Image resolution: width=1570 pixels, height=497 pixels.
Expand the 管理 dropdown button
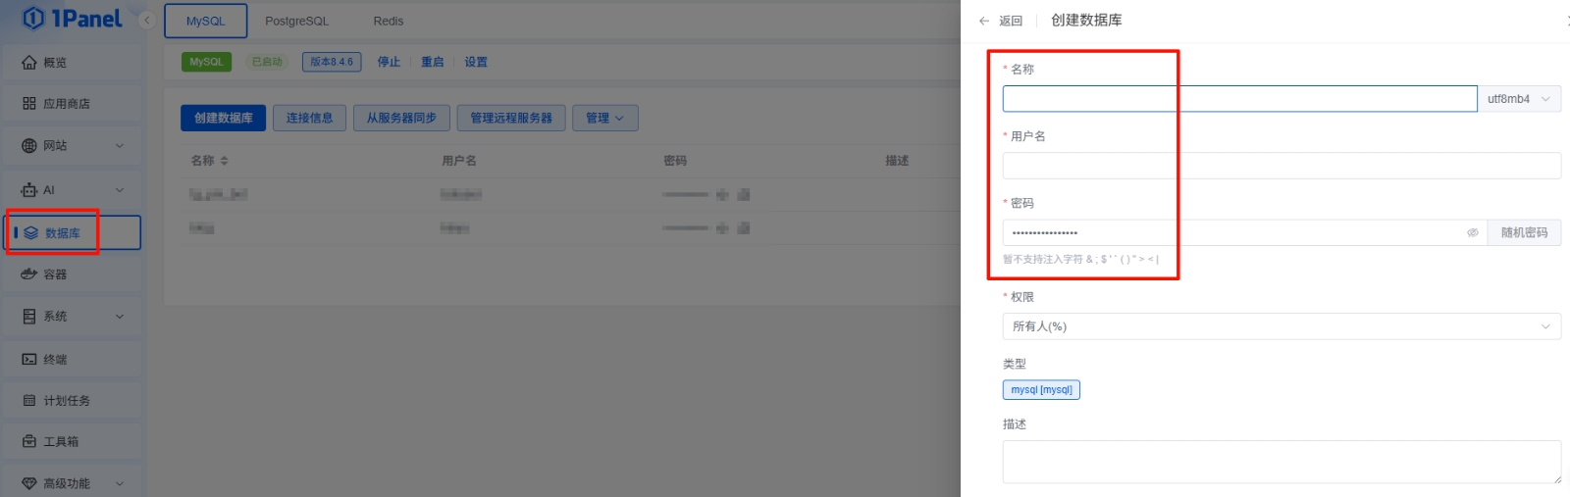tap(604, 119)
